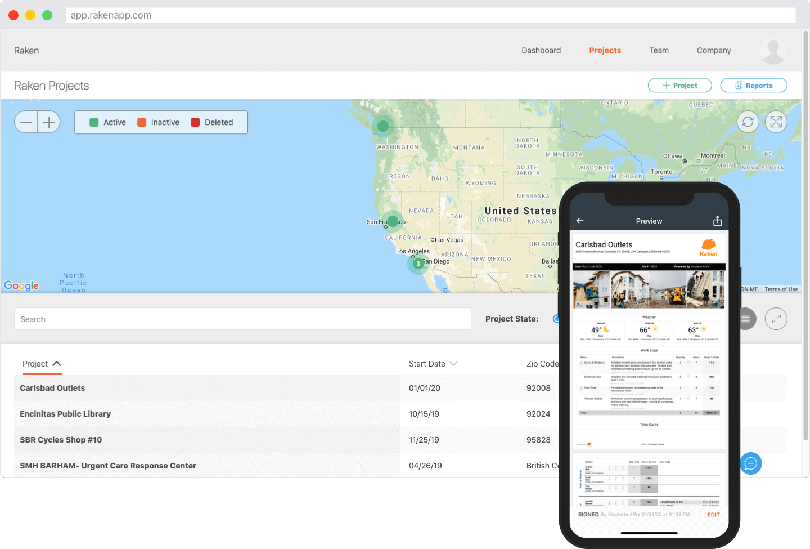
Task: Open Terms of Use map link
Action: (781, 289)
